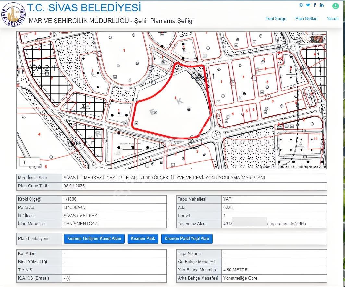The width and height of the screenshot is (345, 287).
Task: Open the LinkedIn icon
Action: pos(322,5)
